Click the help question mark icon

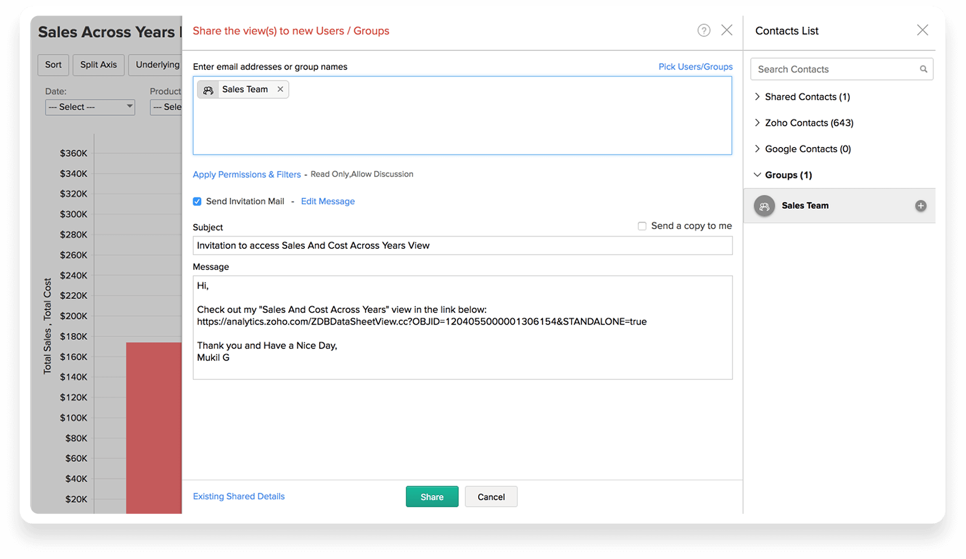click(x=704, y=31)
